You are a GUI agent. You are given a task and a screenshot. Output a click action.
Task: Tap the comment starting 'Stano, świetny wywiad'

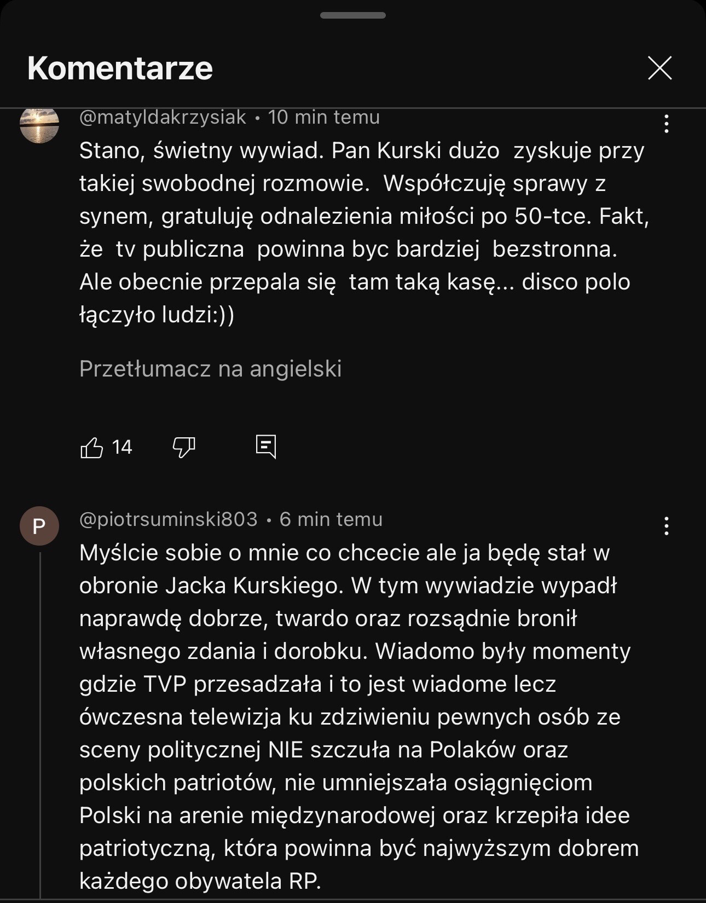[x=361, y=233]
